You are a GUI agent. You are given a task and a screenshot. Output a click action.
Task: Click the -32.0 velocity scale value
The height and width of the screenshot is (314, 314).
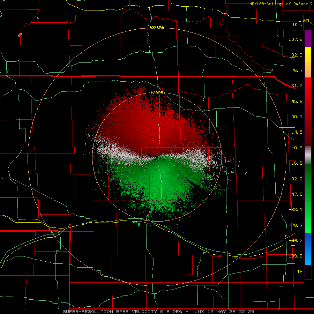coord(296,179)
